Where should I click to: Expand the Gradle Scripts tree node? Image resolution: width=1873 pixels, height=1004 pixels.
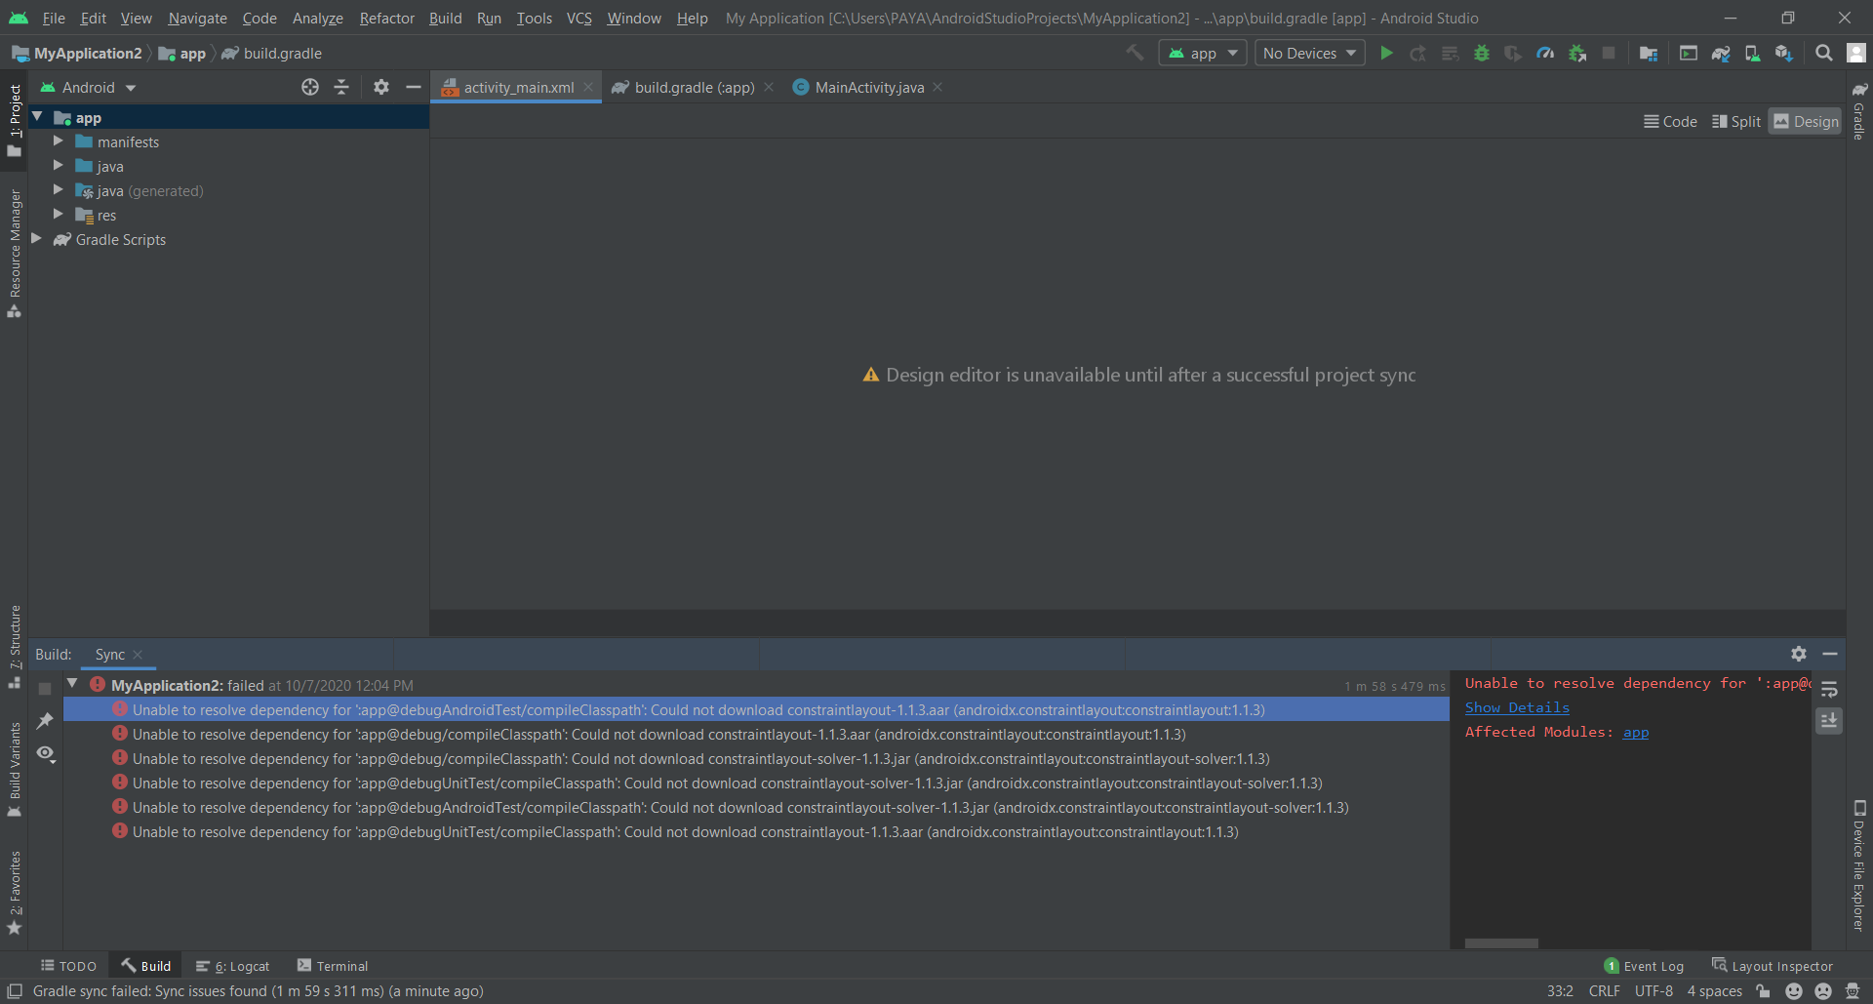point(37,239)
